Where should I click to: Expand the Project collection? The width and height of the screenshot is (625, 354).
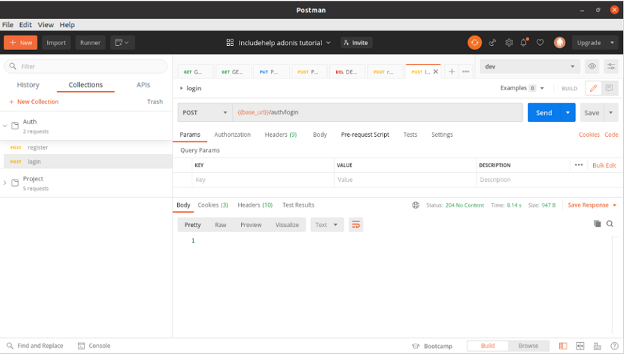[5, 183]
